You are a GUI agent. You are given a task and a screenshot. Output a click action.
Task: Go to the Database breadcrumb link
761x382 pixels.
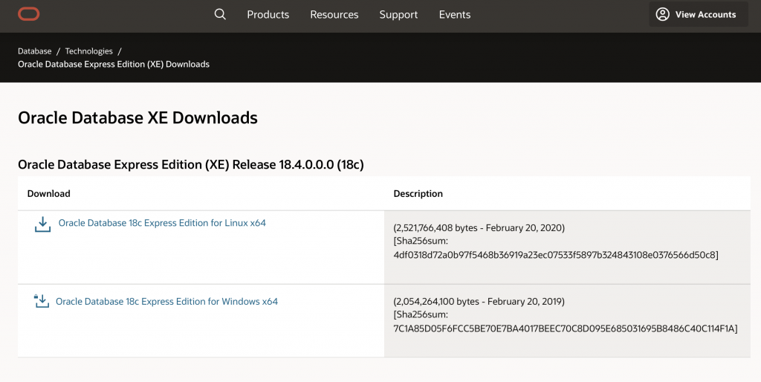tap(34, 51)
